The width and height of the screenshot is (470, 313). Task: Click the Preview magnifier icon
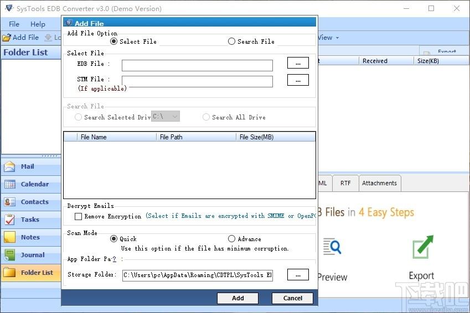(x=332, y=247)
